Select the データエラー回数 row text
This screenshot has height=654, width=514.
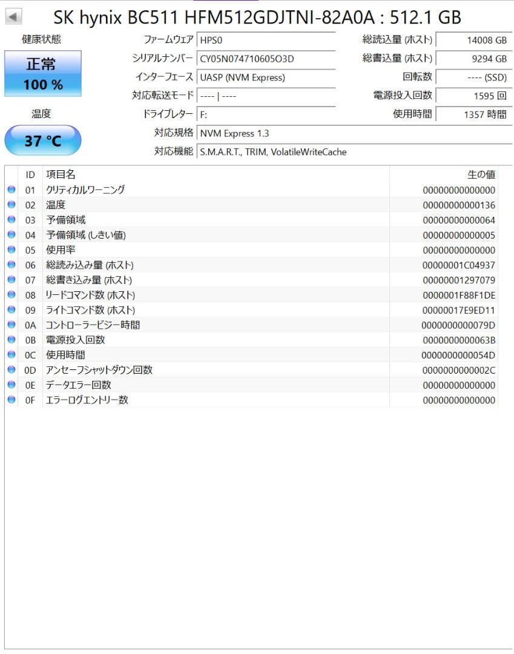[78, 385]
